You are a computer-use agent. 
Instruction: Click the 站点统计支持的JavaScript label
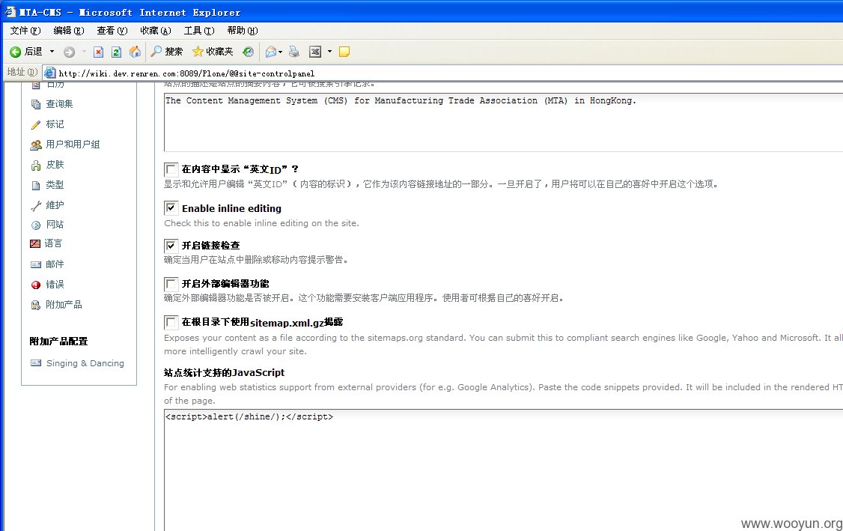(224, 372)
